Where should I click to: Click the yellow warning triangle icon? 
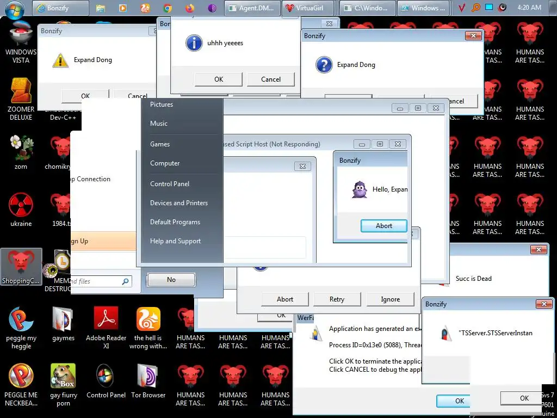pos(60,60)
